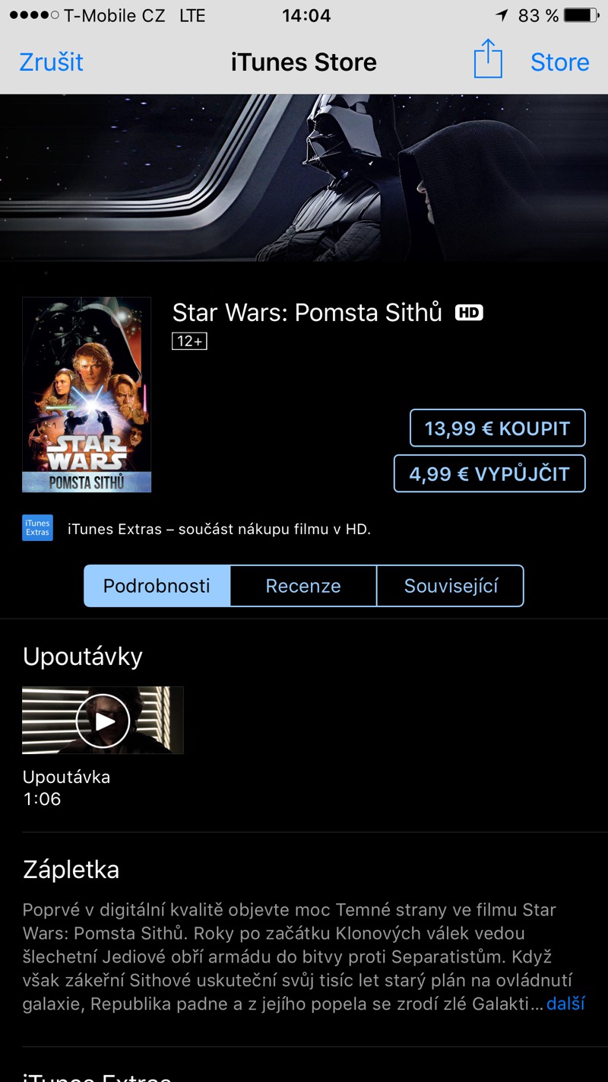Tap the signal strength dots
608x1082 pixels.
[34, 15]
